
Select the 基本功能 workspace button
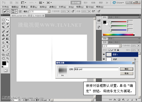(x=76, y=3)
